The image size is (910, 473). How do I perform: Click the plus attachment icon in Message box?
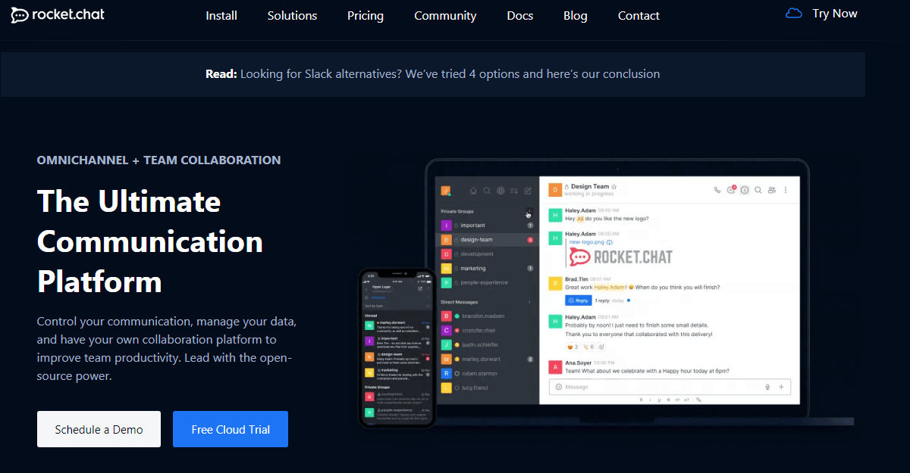(781, 387)
